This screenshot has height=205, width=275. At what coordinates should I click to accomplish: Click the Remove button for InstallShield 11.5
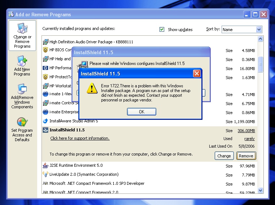pyautogui.click(x=246, y=156)
